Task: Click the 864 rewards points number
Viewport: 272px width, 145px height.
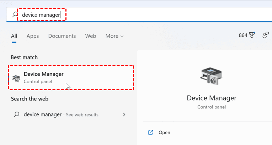Action: 243,35
